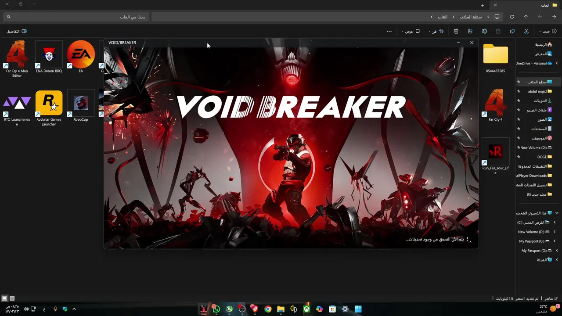Click the بحث في العاب search box

76,17
